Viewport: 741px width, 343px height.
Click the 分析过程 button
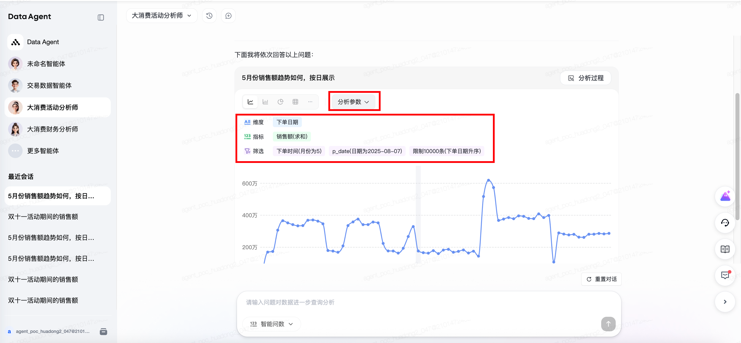click(586, 78)
